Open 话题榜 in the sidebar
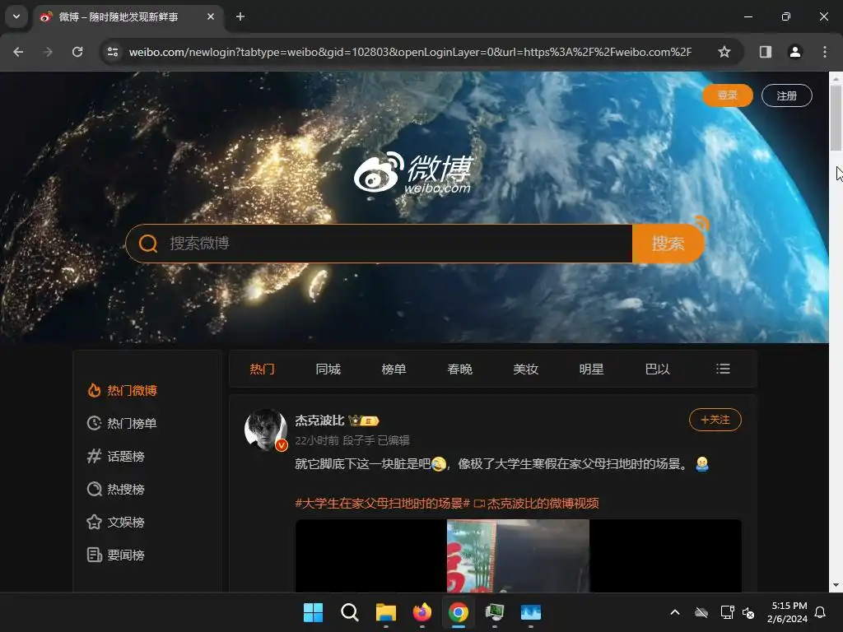This screenshot has height=632, width=843. [x=115, y=456]
